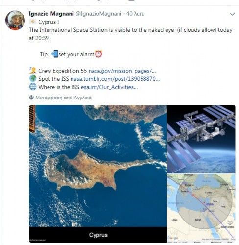
Task: Click the alarm clock emoji
Action: pyautogui.click(x=98, y=54)
